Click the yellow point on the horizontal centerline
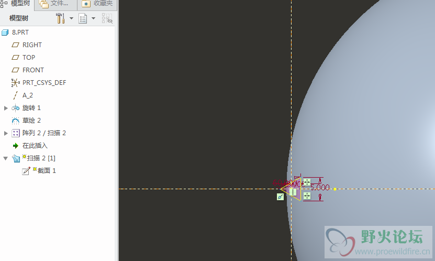 (335, 189)
